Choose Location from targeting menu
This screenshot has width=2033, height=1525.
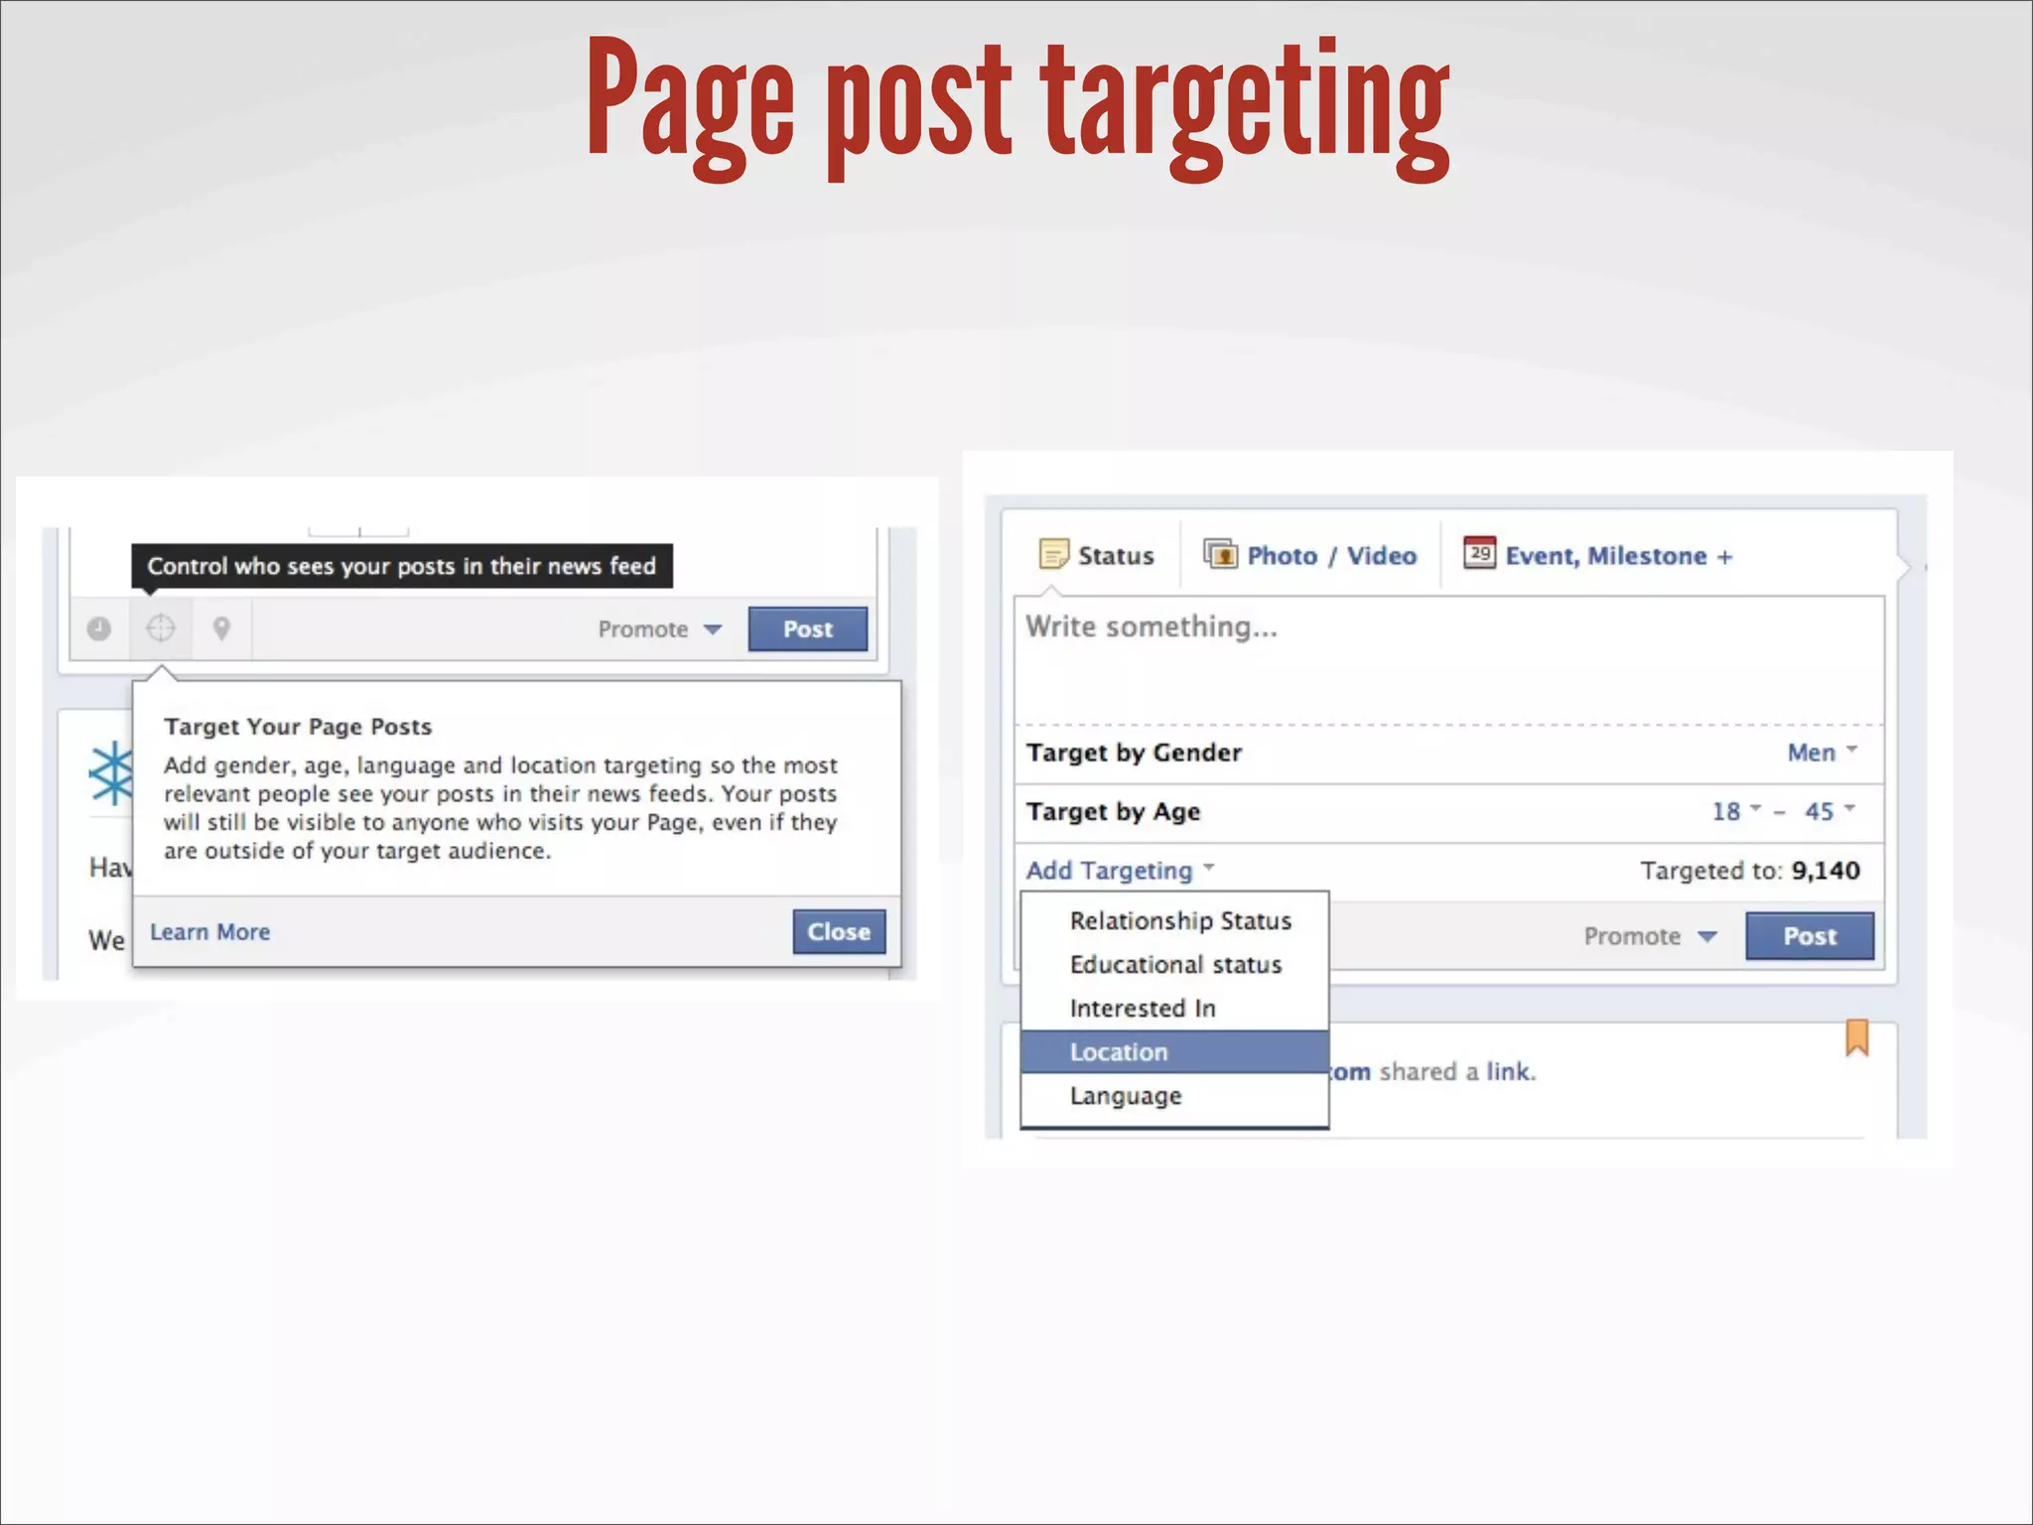pyautogui.click(x=1174, y=1051)
